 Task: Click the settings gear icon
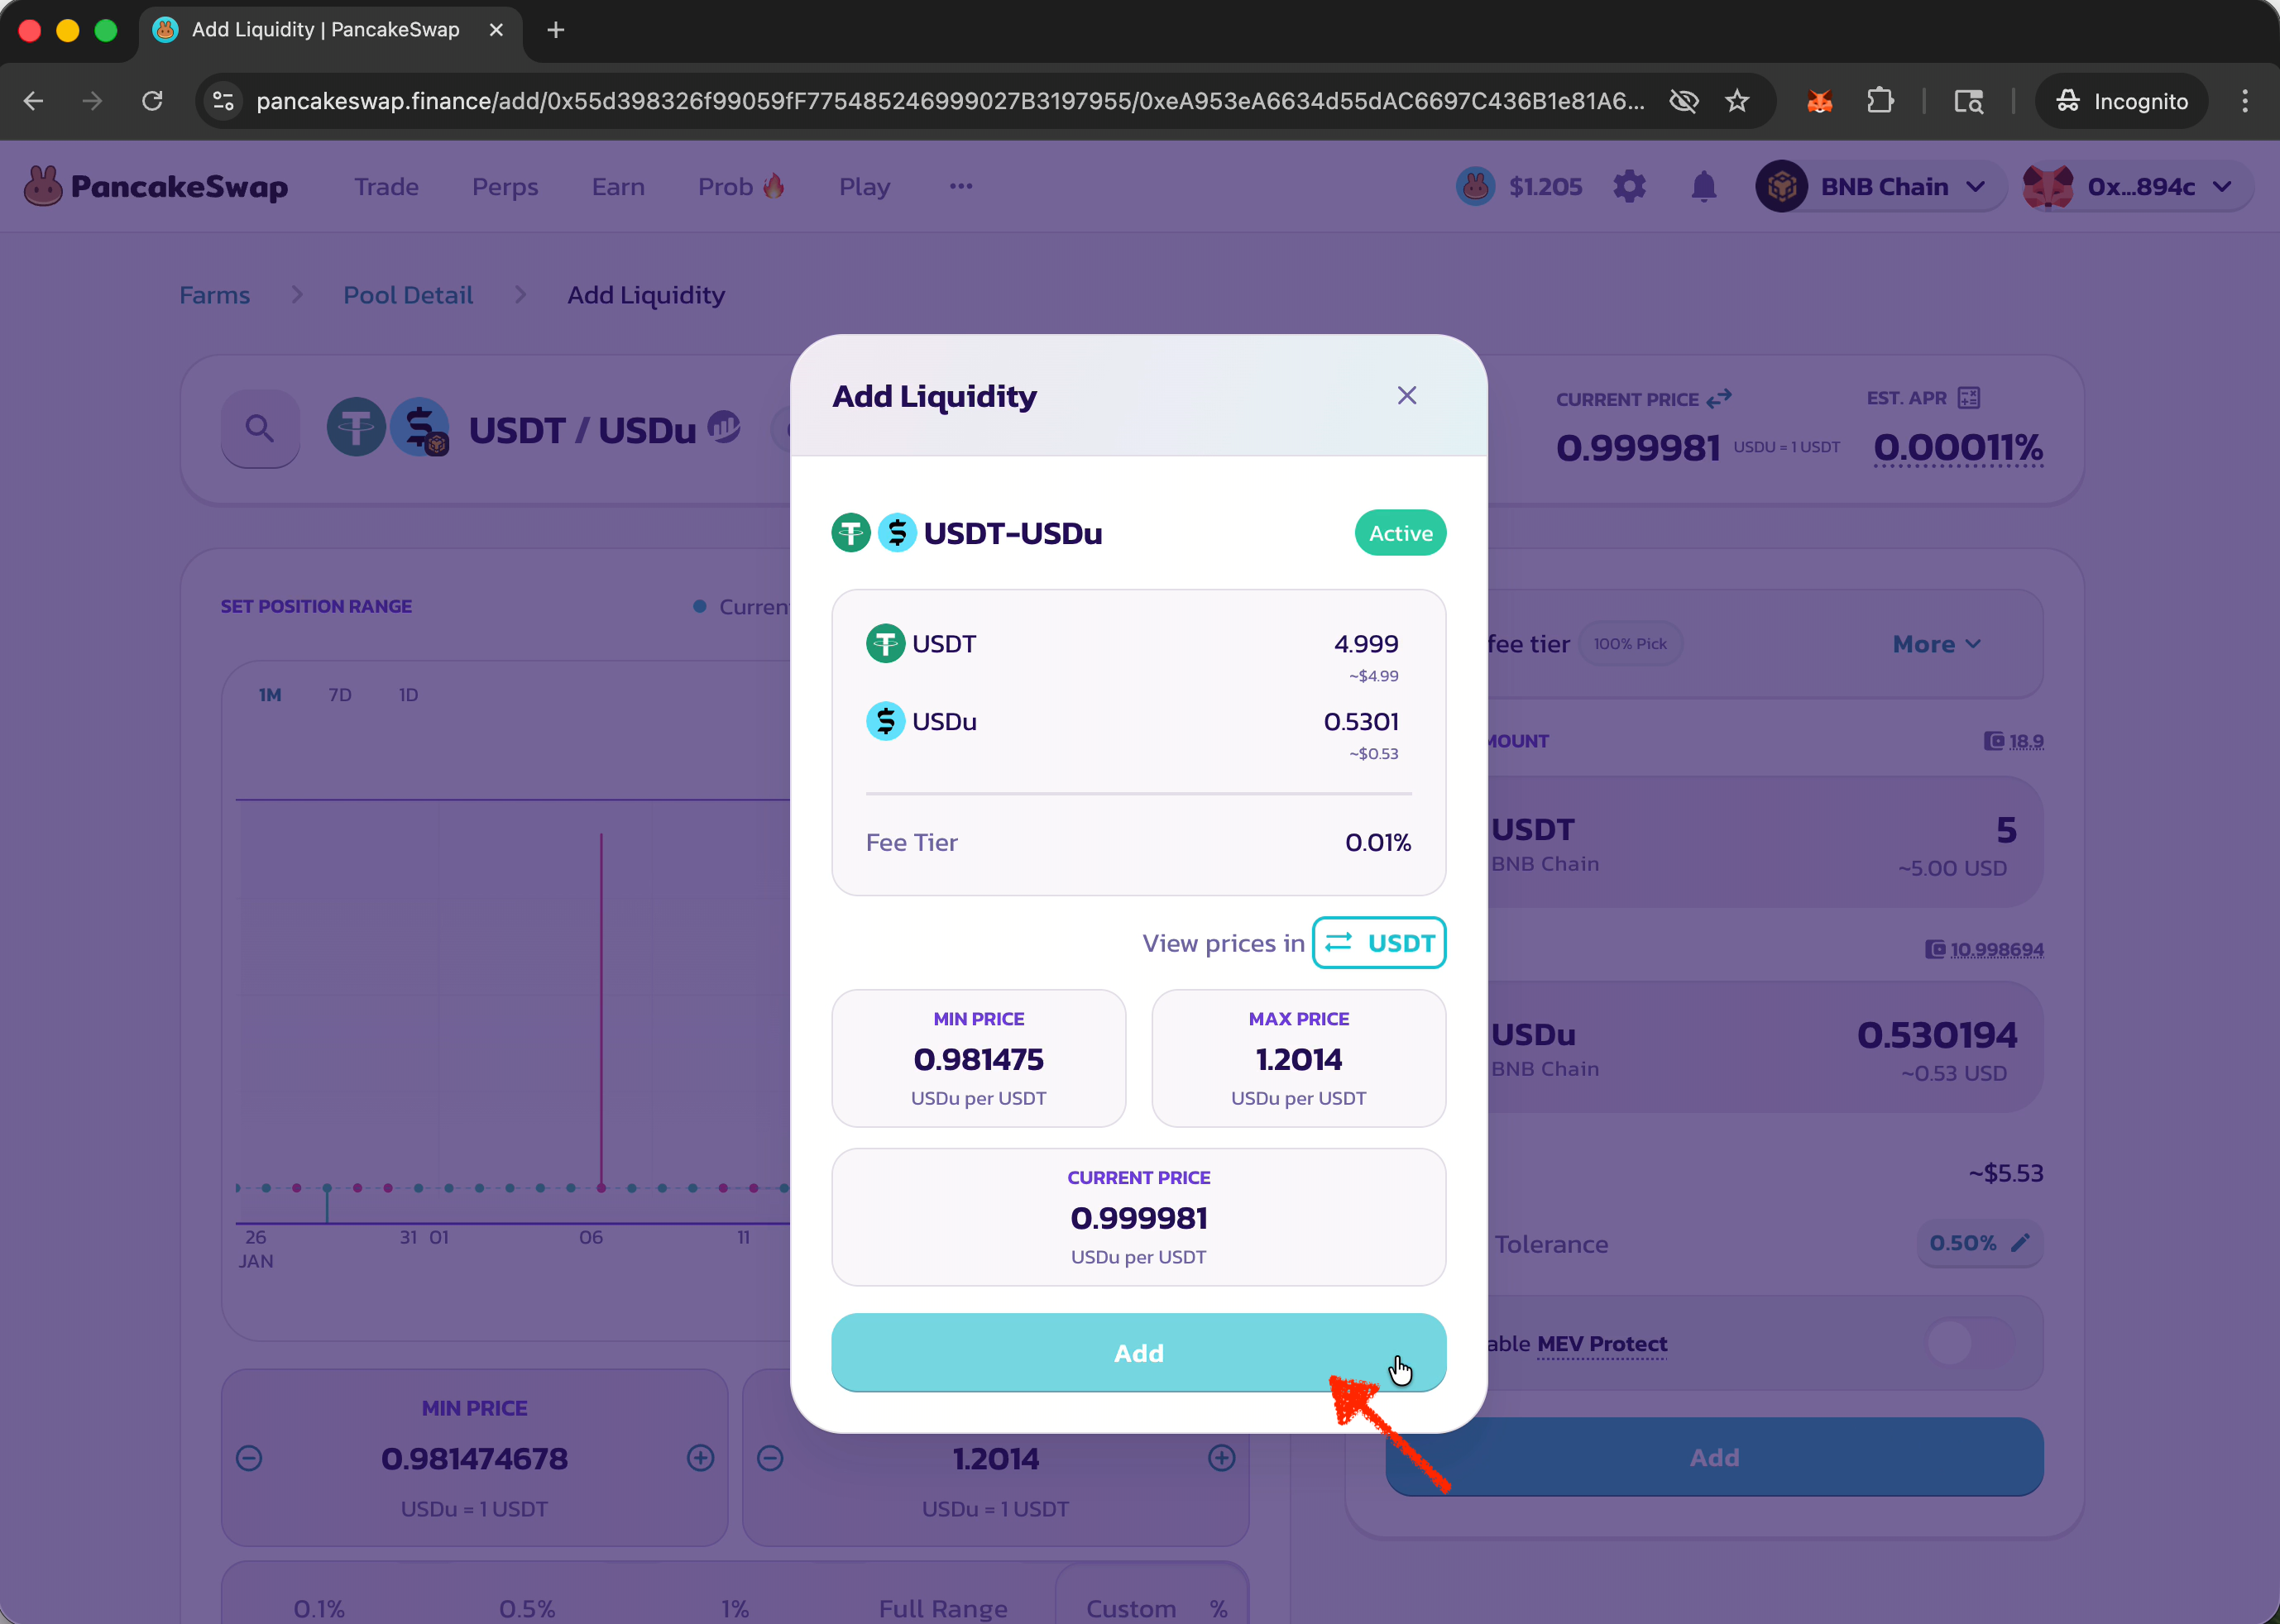click(1629, 187)
